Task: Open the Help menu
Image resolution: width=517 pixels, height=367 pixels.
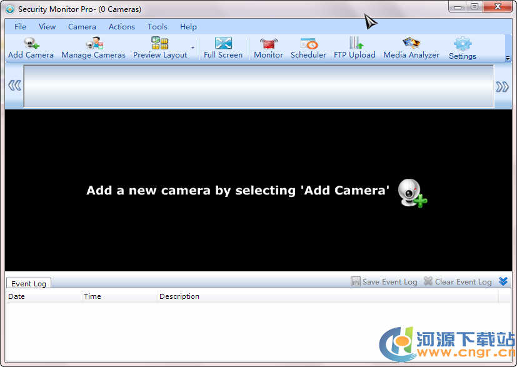Action: (x=188, y=27)
